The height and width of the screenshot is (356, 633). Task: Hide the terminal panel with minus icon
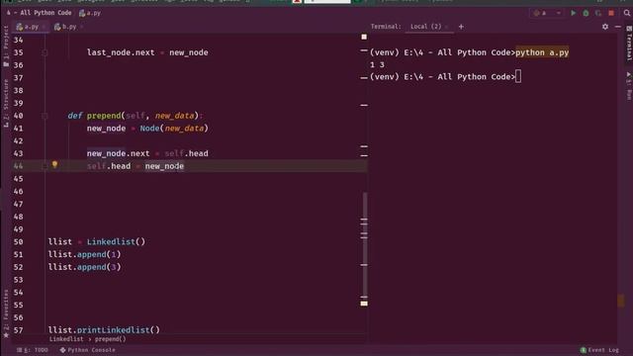click(x=618, y=27)
